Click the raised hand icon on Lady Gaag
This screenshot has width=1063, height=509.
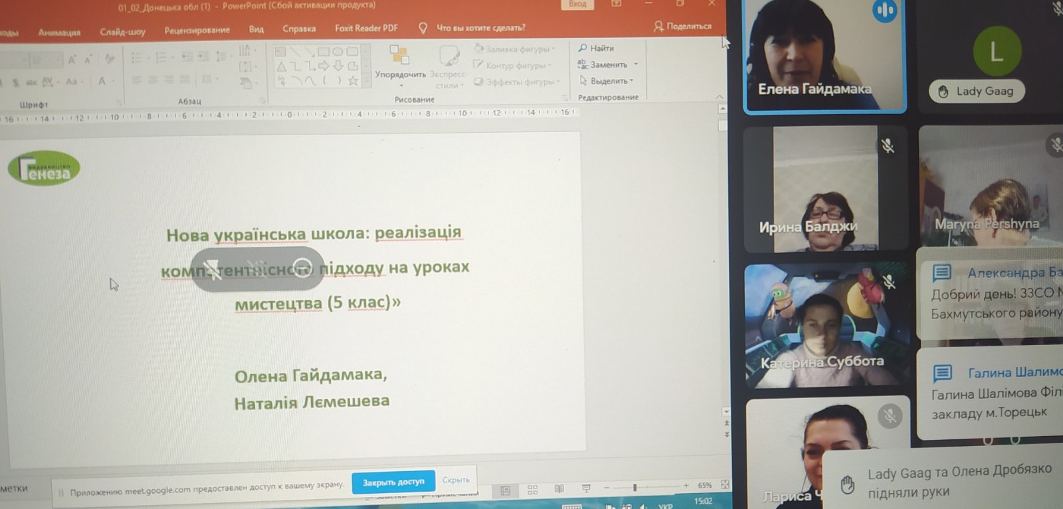(x=943, y=92)
